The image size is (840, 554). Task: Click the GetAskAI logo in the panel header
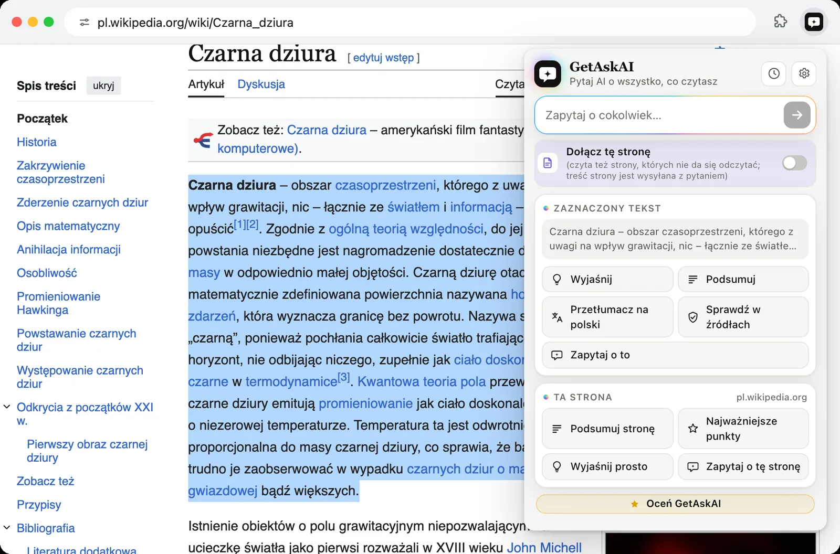point(548,73)
